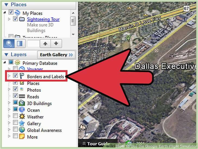Collapse the Places panel header

(6, 5)
